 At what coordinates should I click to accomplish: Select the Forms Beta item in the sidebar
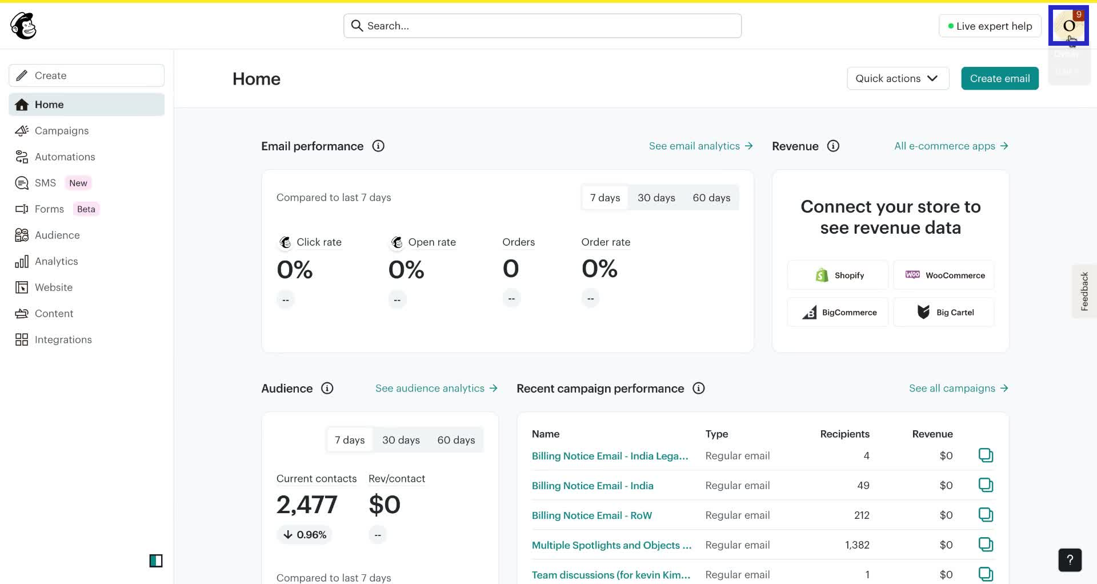(x=50, y=209)
